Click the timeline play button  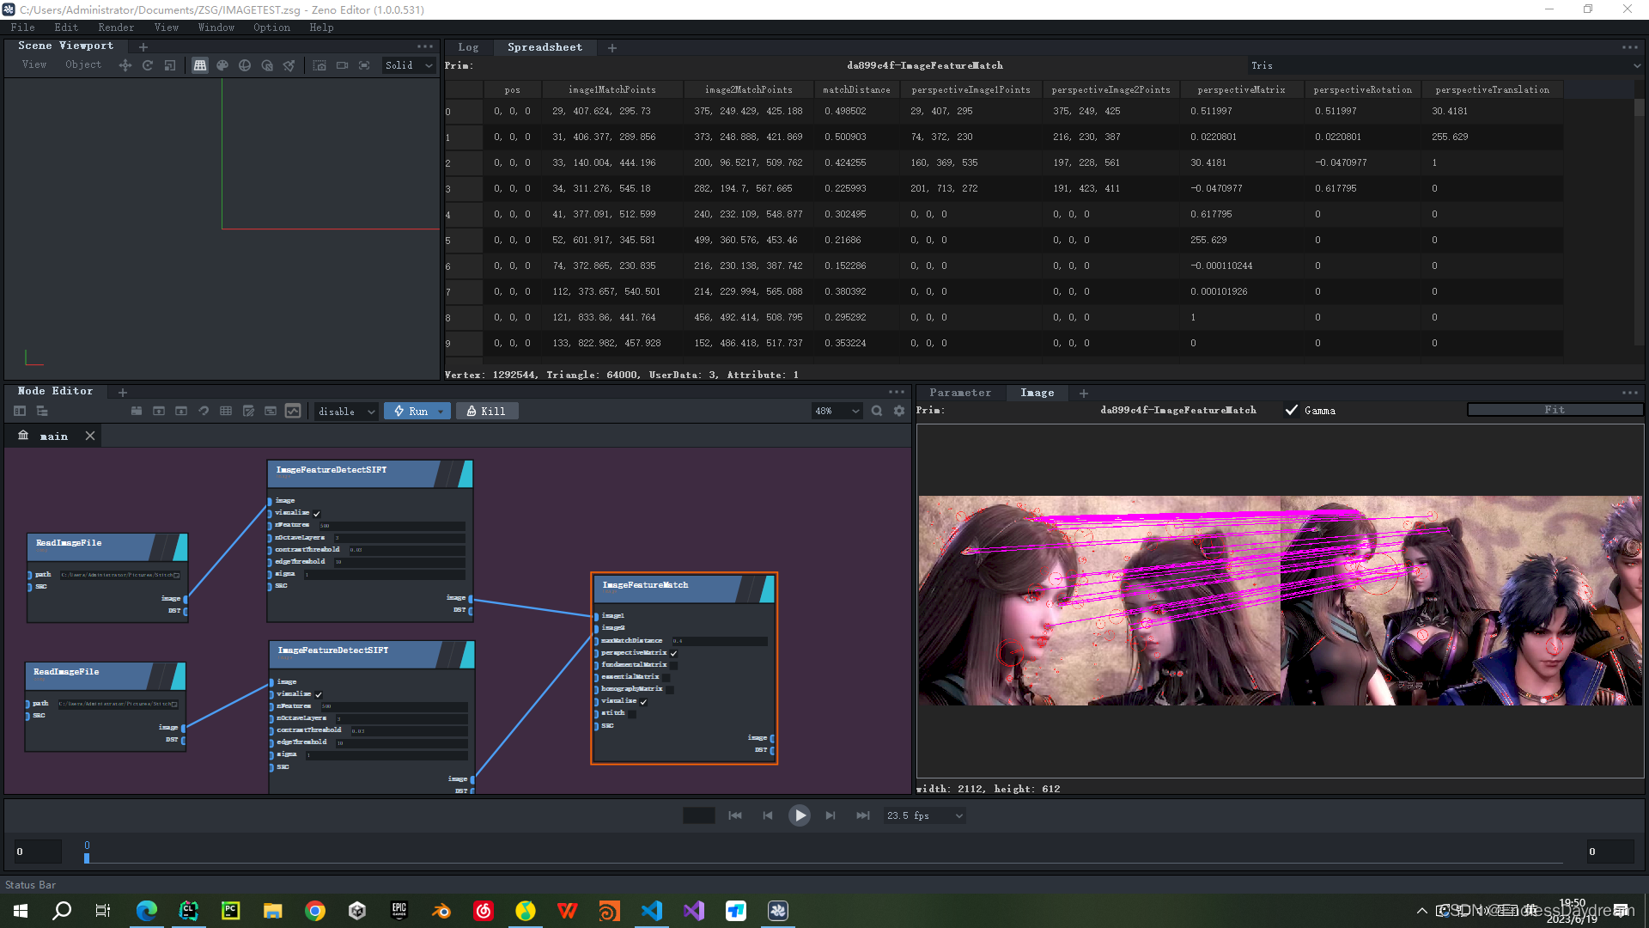pyautogui.click(x=799, y=815)
